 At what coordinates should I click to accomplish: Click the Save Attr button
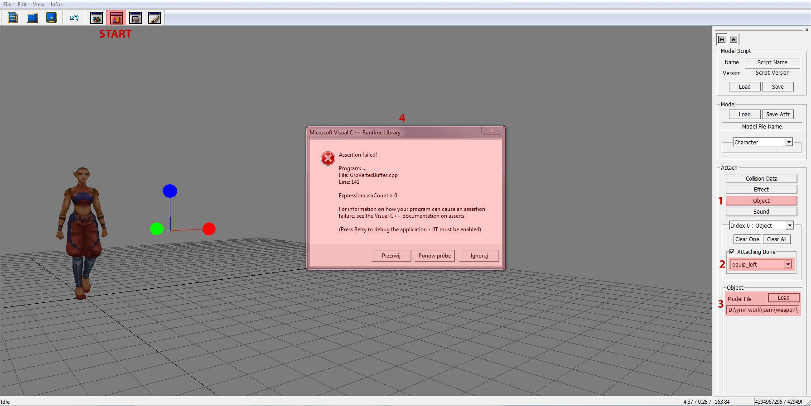[777, 115]
